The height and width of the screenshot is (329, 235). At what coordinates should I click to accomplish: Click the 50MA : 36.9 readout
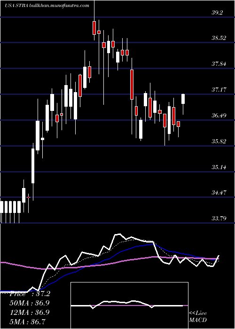[30, 303]
